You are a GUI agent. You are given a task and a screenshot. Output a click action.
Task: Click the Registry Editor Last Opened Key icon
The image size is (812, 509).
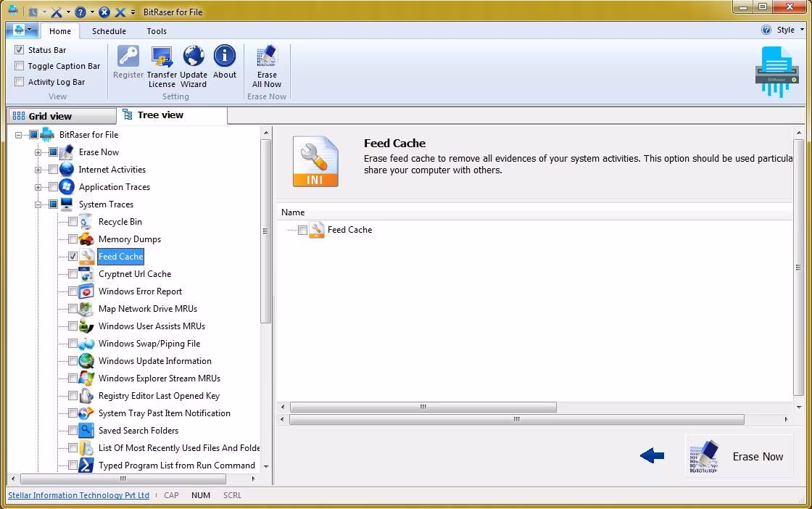pos(86,396)
